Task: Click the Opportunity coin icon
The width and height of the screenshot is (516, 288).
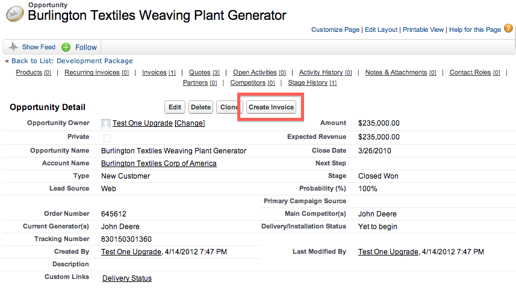Action: coord(14,13)
